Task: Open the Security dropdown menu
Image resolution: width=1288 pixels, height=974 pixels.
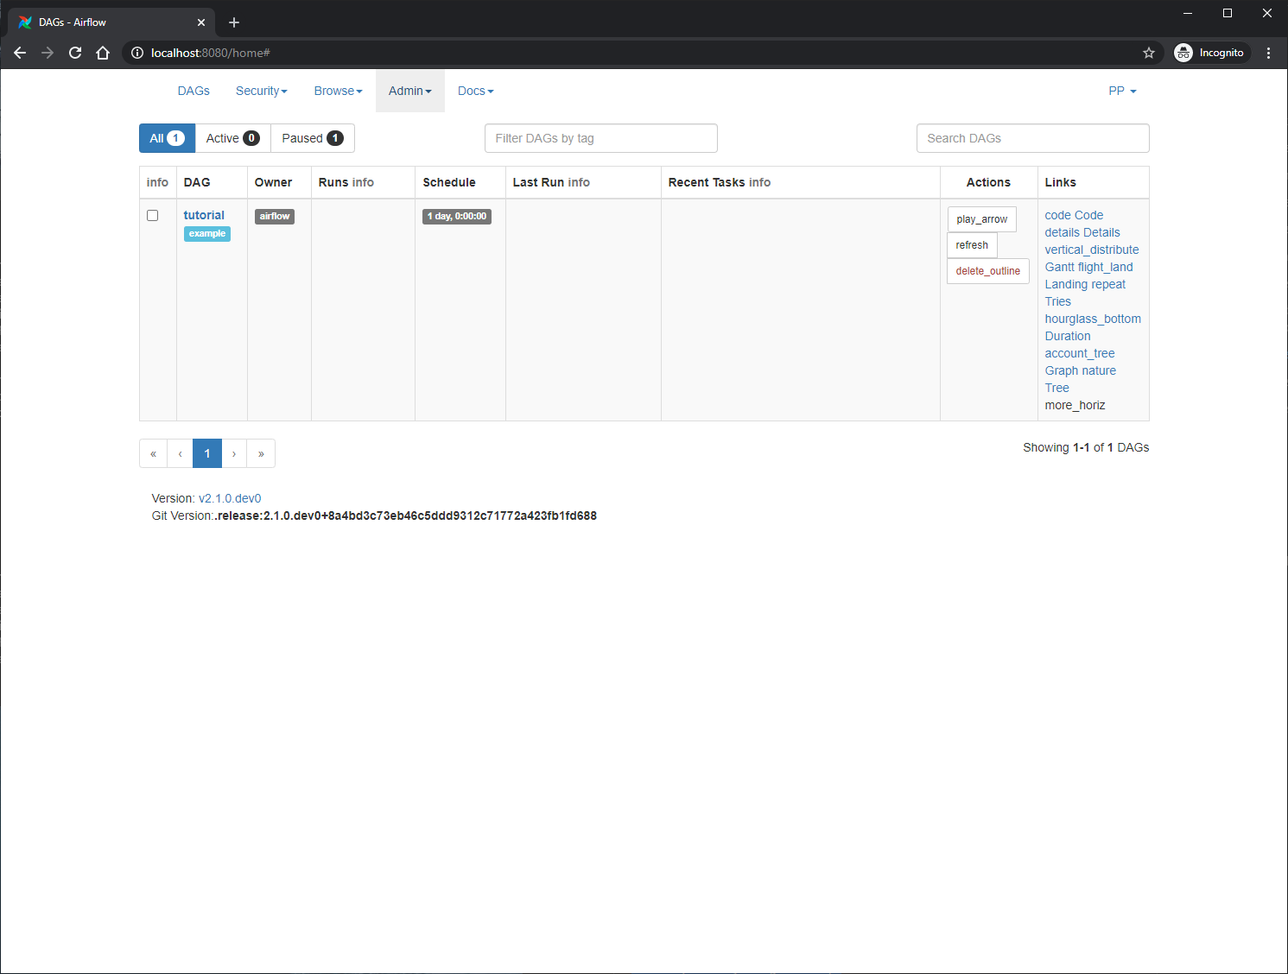Action: [x=262, y=91]
